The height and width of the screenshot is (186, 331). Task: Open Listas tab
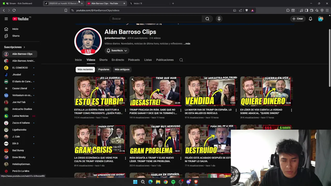(x=148, y=60)
